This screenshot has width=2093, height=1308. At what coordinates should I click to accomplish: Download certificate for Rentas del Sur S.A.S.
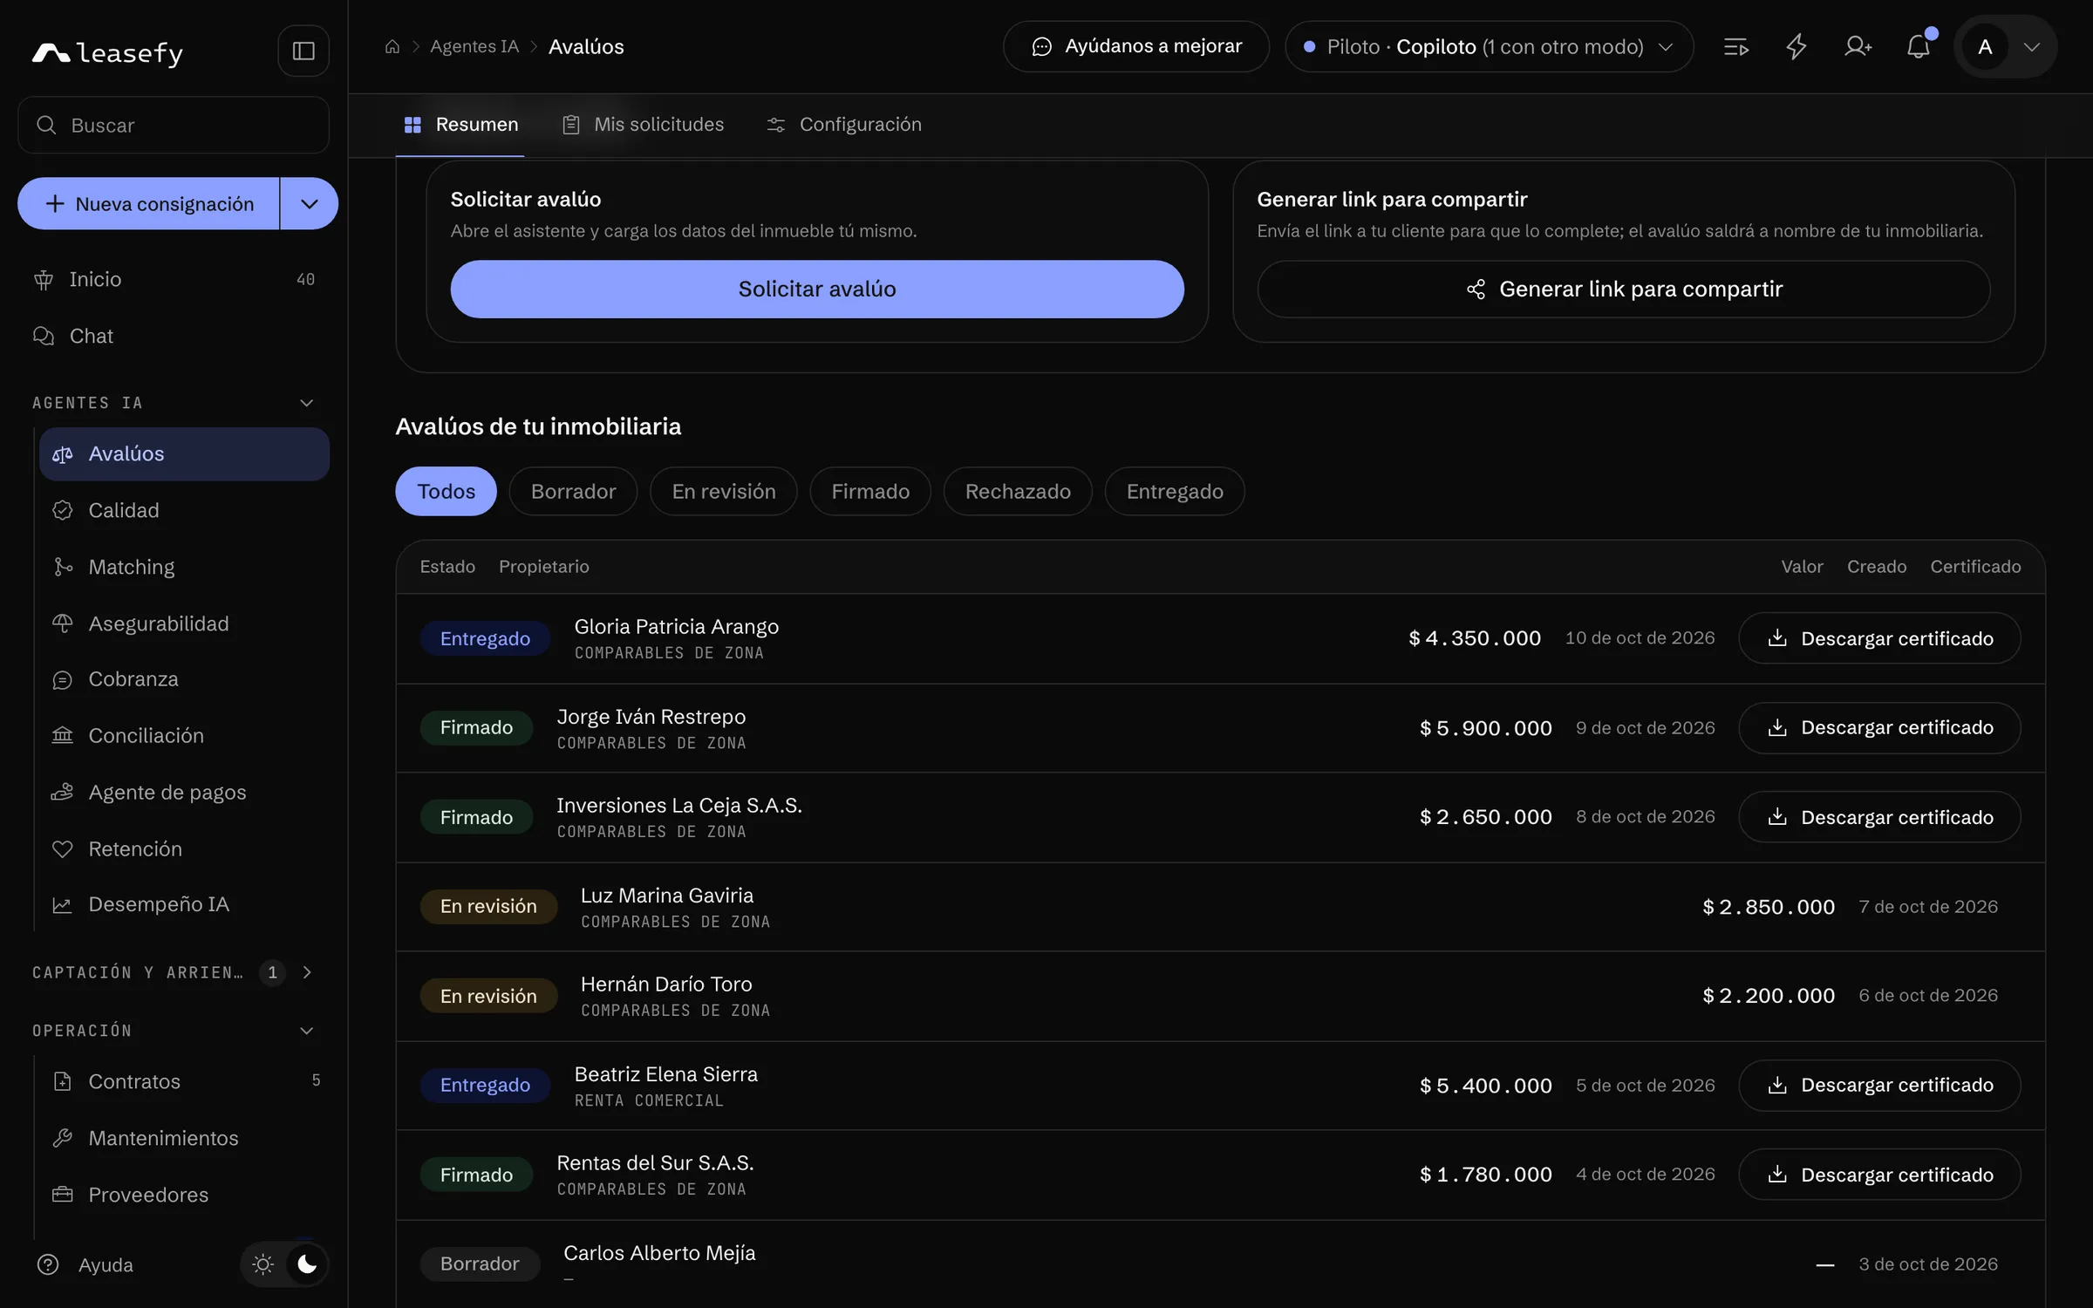(x=1879, y=1175)
